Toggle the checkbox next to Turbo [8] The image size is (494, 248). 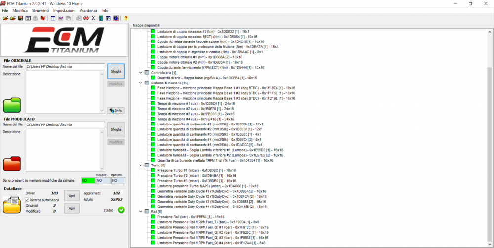click(147, 165)
